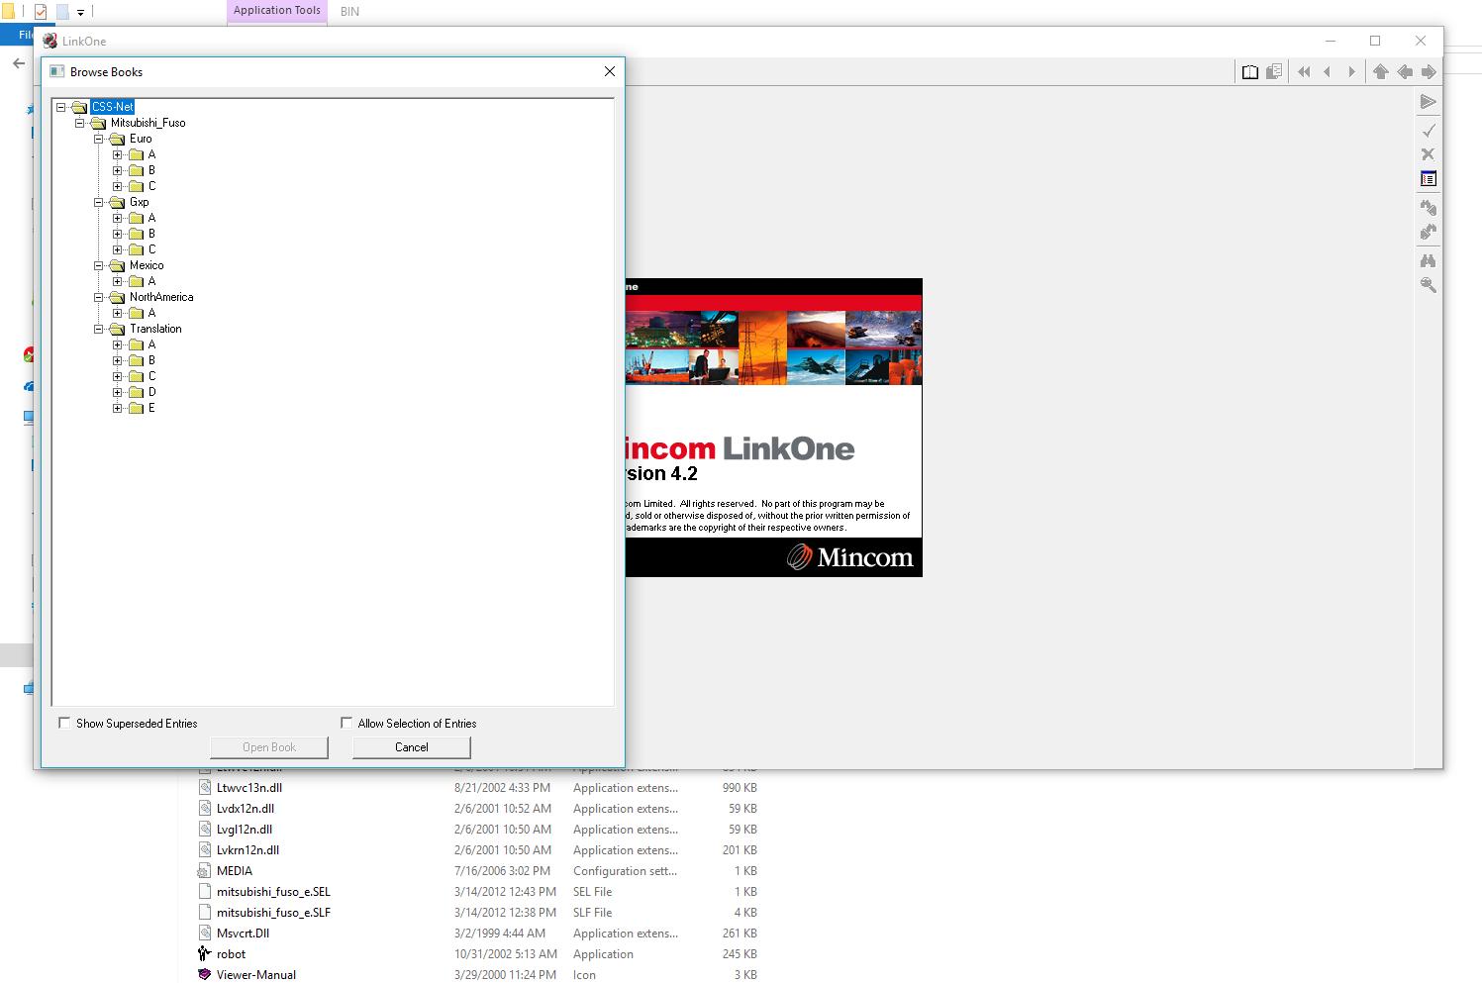Select the Euro tree item

[141, 139]
